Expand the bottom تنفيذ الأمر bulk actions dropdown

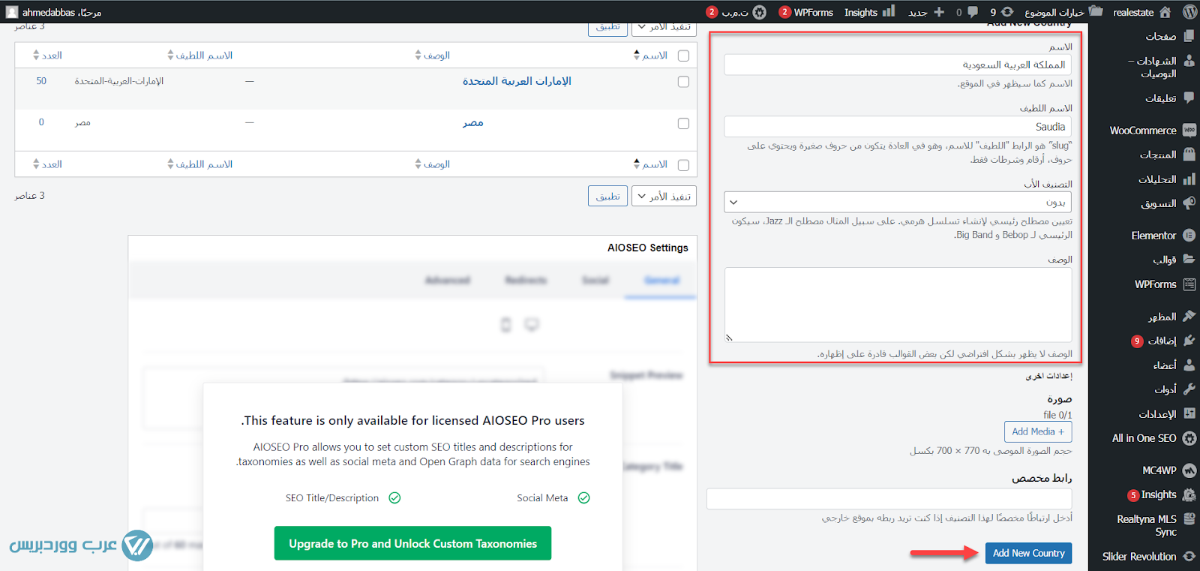point(664,197)
